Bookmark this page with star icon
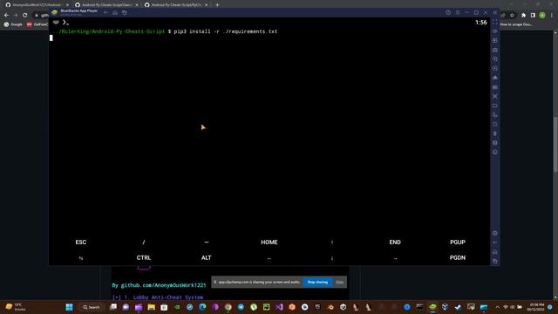The height and width of the screenshot is (314, 558). pos(512,15)
